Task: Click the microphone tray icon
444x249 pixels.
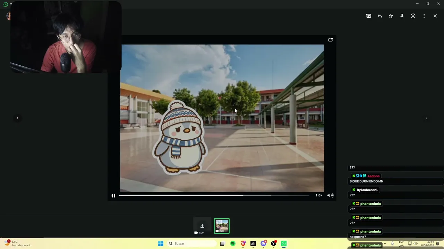Action: click(x=392, y=243)
